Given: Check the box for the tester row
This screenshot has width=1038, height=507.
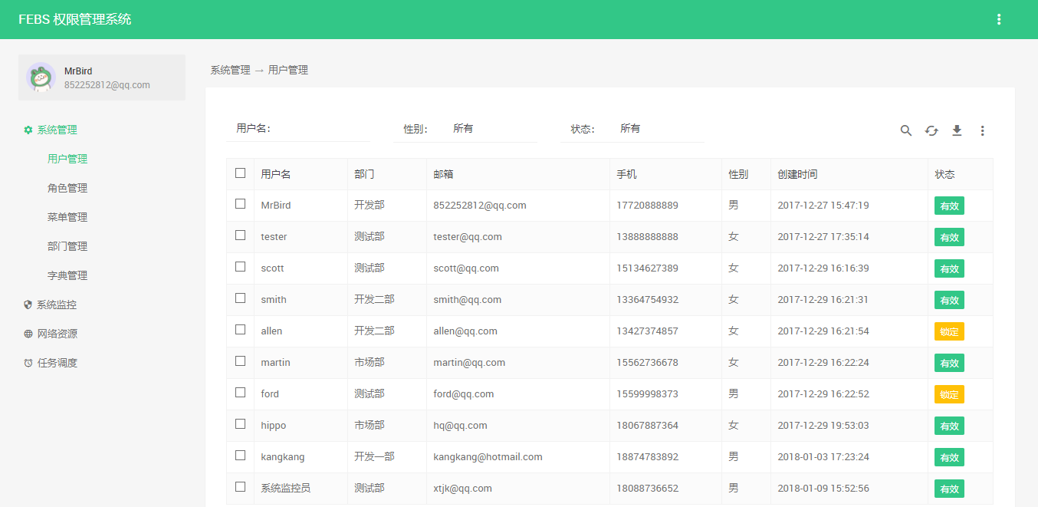Looking at the screenshot, I should (241, 235).
